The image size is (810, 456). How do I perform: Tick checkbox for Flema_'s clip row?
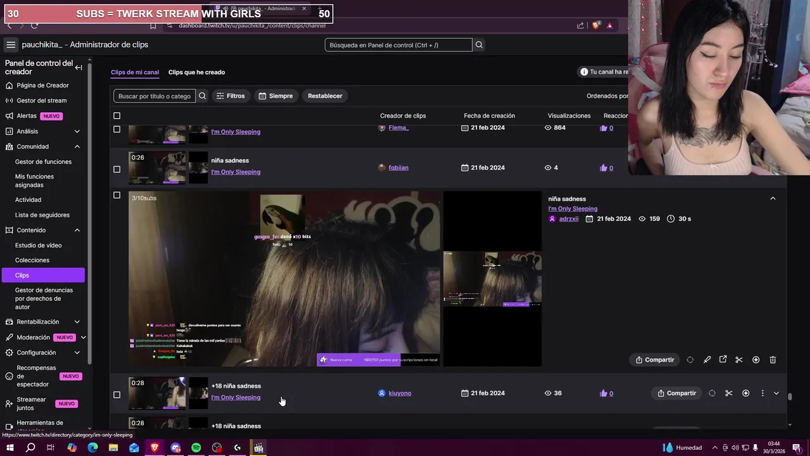[x=116, y=129]
